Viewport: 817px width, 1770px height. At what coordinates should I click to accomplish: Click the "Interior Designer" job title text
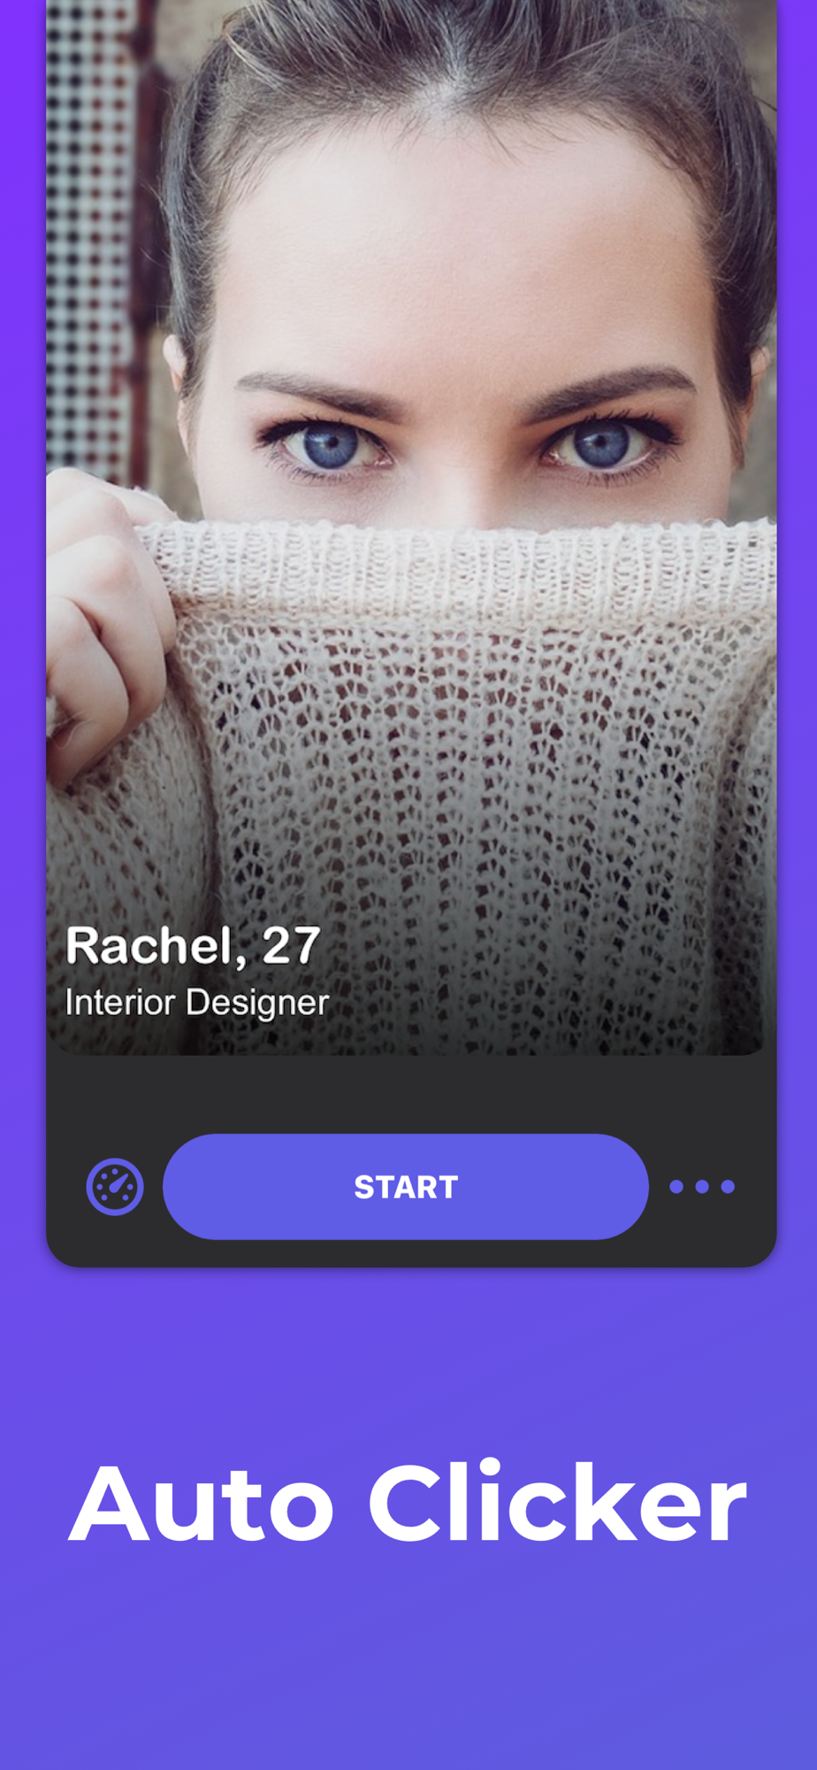click(x=197, y=1003)
